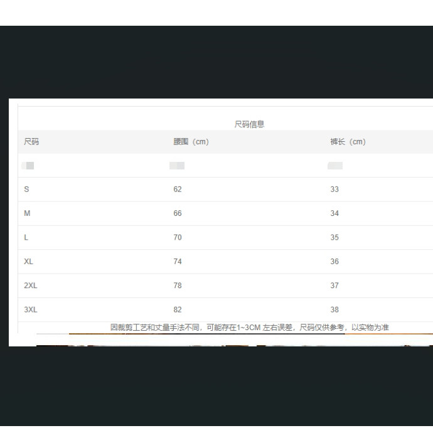
Task: Click the 3XL size row label
Action: [x=31, y=310]
